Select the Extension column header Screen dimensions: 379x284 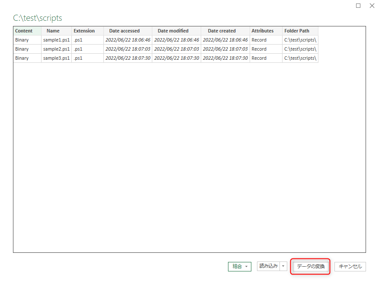[x=87, y=31]
